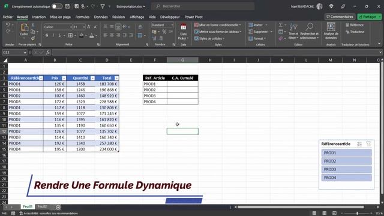Screen dimensions: 384x216
Task: Open Quantité column filter dropdown
Action: (92, 78)
